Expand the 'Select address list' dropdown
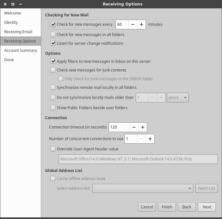The image size is (222, 219). [x=143, y=188]
